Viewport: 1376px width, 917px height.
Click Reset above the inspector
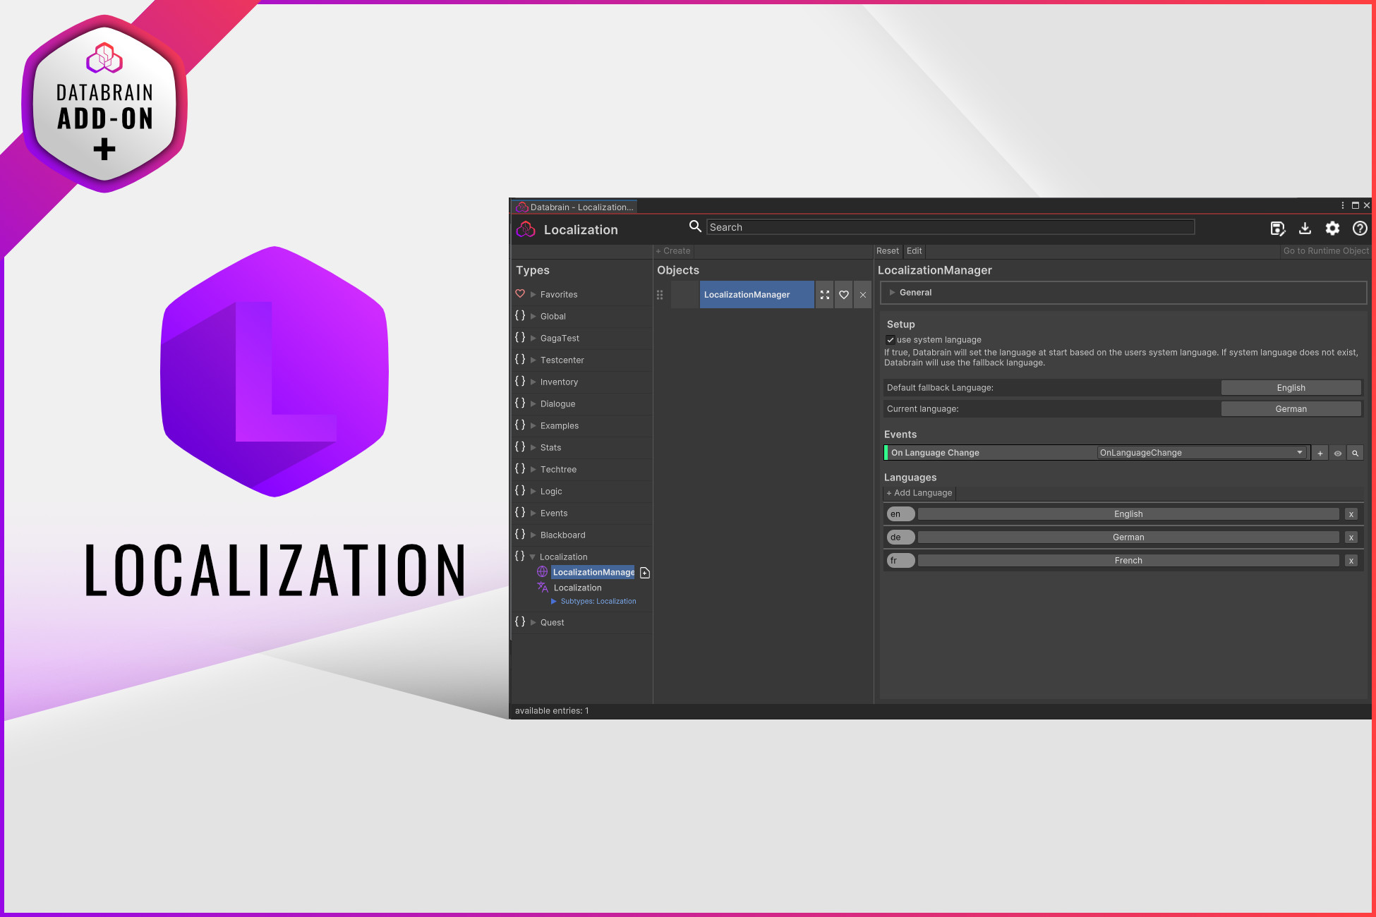[x=887, y=250]
